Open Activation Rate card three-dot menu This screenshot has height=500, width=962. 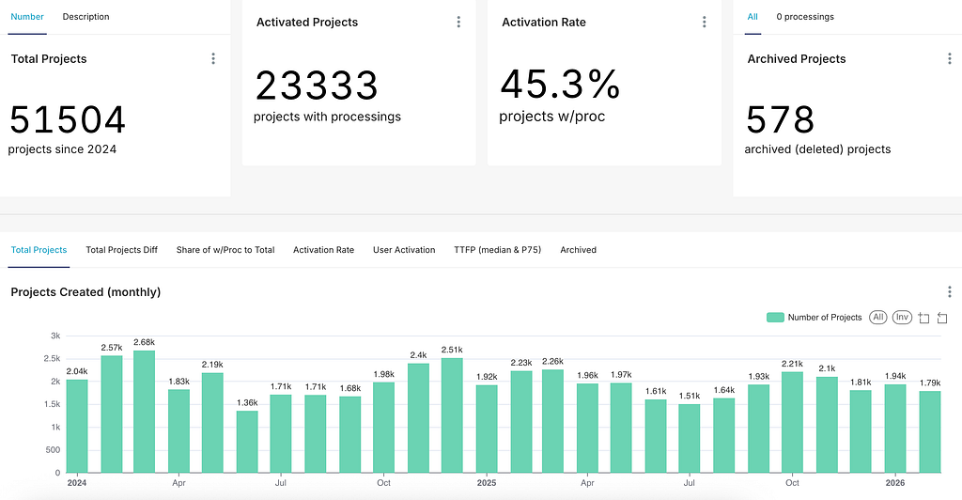tap(704, 22)
